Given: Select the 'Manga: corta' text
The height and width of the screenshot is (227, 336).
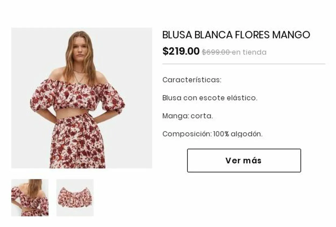Looking at the screenshot, I should tap(188, 116).
